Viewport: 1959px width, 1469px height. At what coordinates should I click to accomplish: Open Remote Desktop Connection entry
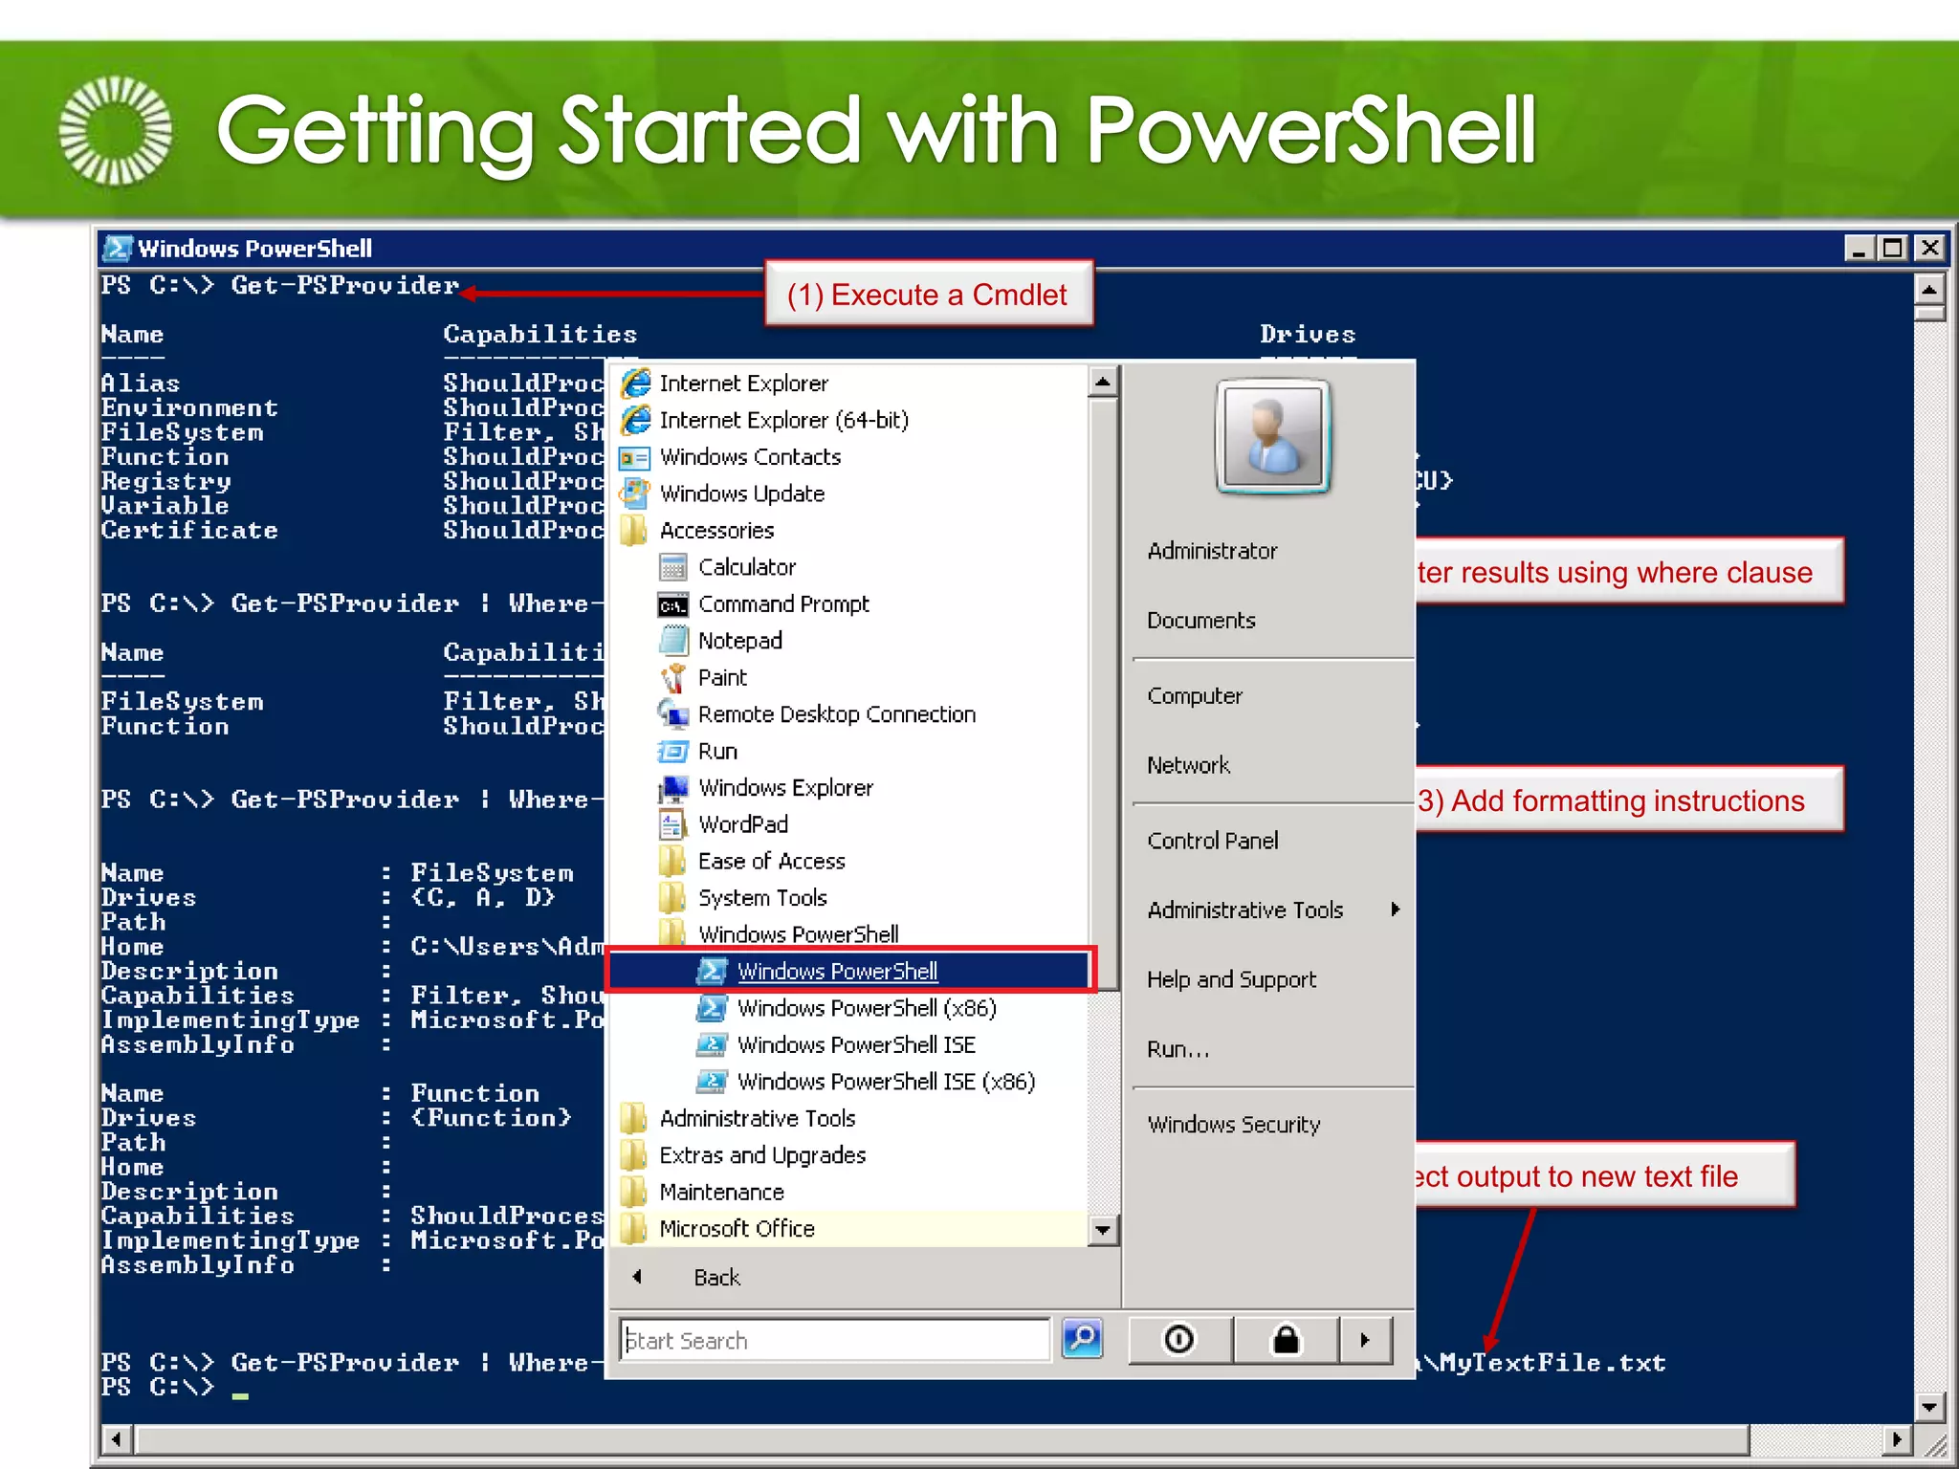pos(837,714)
